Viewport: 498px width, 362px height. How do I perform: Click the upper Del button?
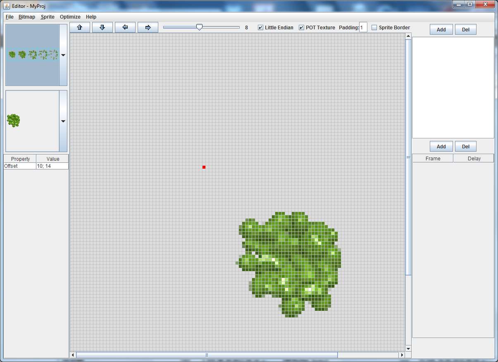click(465, 29)
